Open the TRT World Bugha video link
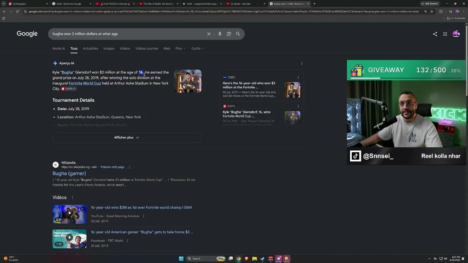This screenshot has width=468, height=263. 142,232
